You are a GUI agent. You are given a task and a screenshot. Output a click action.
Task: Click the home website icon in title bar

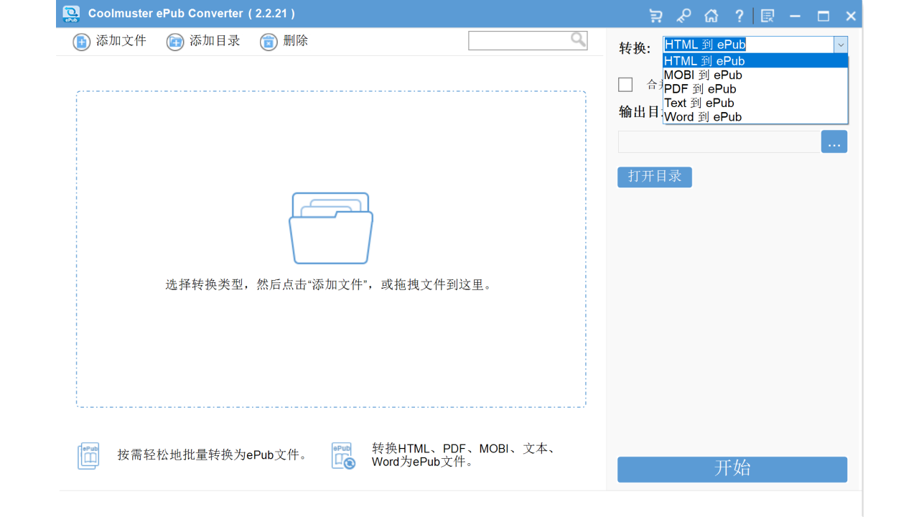click(711, 15)
